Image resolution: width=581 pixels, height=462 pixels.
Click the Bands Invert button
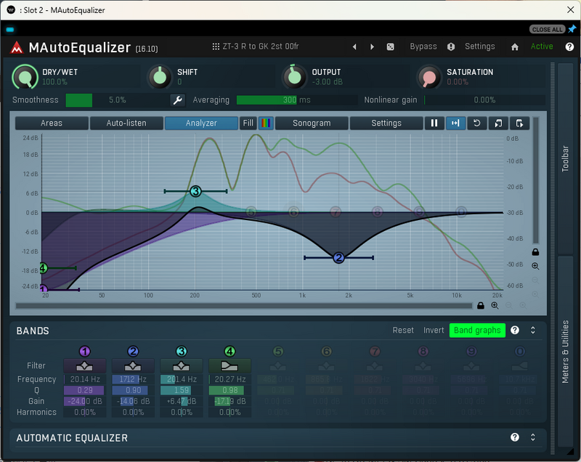[x=434, y=330]
